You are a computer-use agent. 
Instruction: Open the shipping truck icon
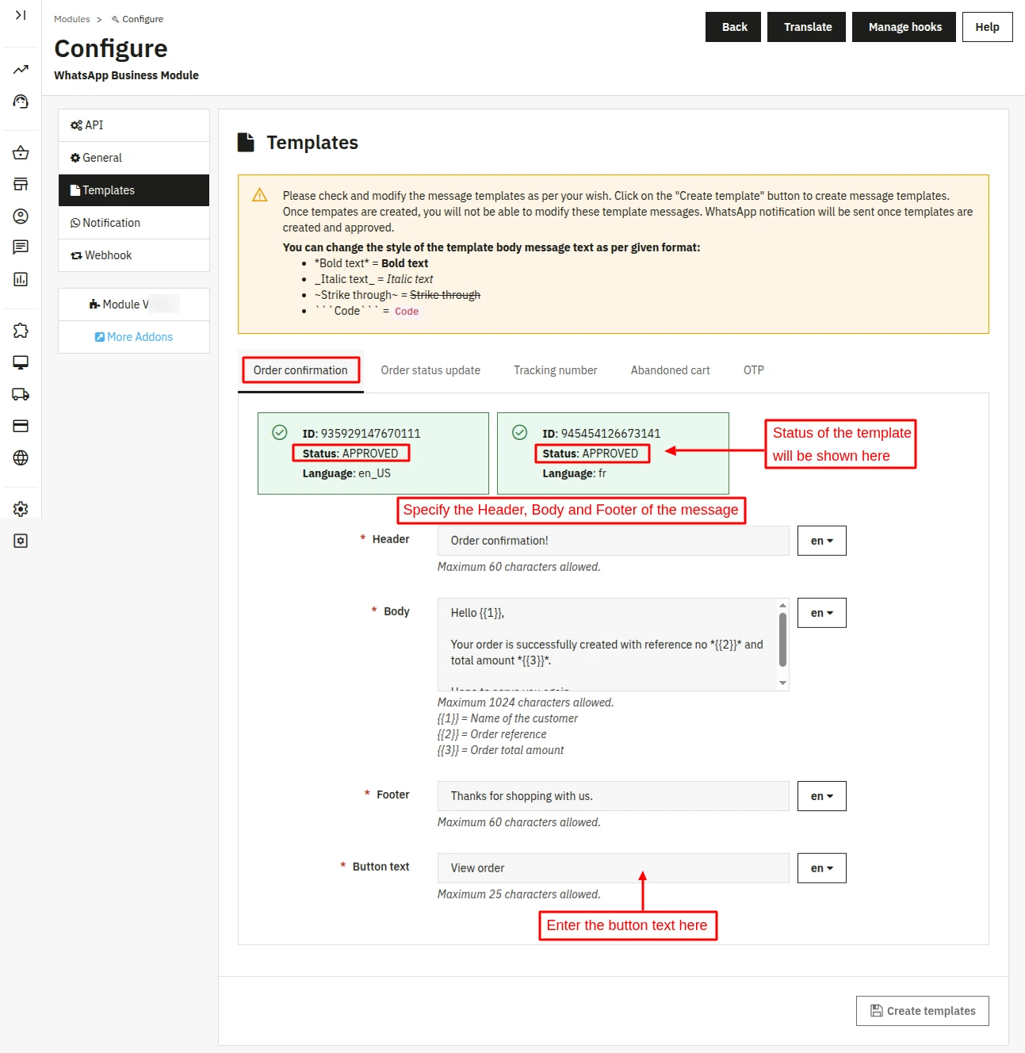(x=21, y=394)
